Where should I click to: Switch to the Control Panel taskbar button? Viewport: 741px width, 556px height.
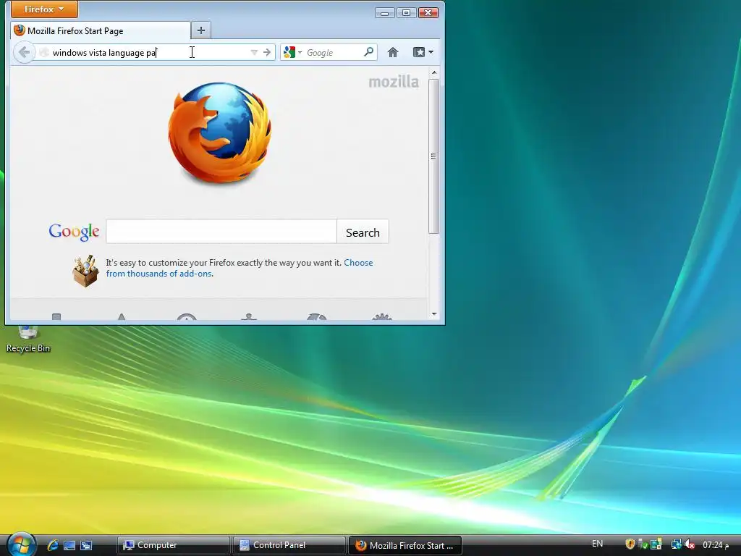click(x=289, y=545)
